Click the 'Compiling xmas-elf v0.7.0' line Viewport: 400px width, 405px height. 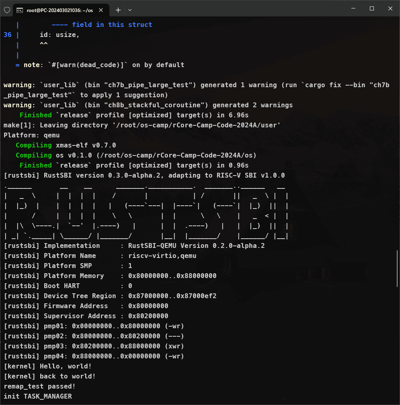[66, 145]
